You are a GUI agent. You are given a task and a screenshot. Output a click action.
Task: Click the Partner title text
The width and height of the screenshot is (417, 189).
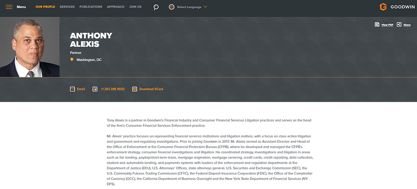[x=75, y=53]
